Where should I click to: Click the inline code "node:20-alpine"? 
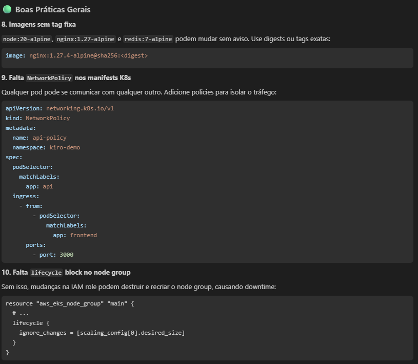[27, 39]
